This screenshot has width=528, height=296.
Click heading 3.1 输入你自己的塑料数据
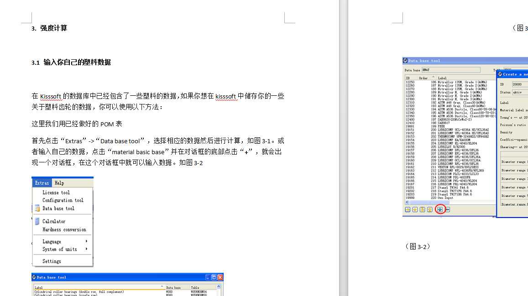click(x=71, y=62)
